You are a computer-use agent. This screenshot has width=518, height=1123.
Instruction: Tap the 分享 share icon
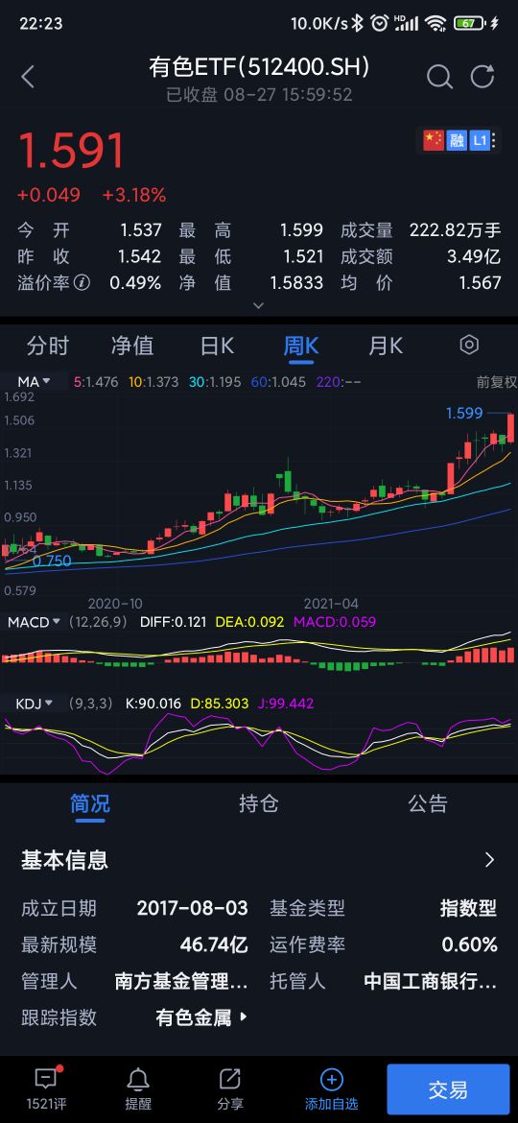tap(229, 1080)
